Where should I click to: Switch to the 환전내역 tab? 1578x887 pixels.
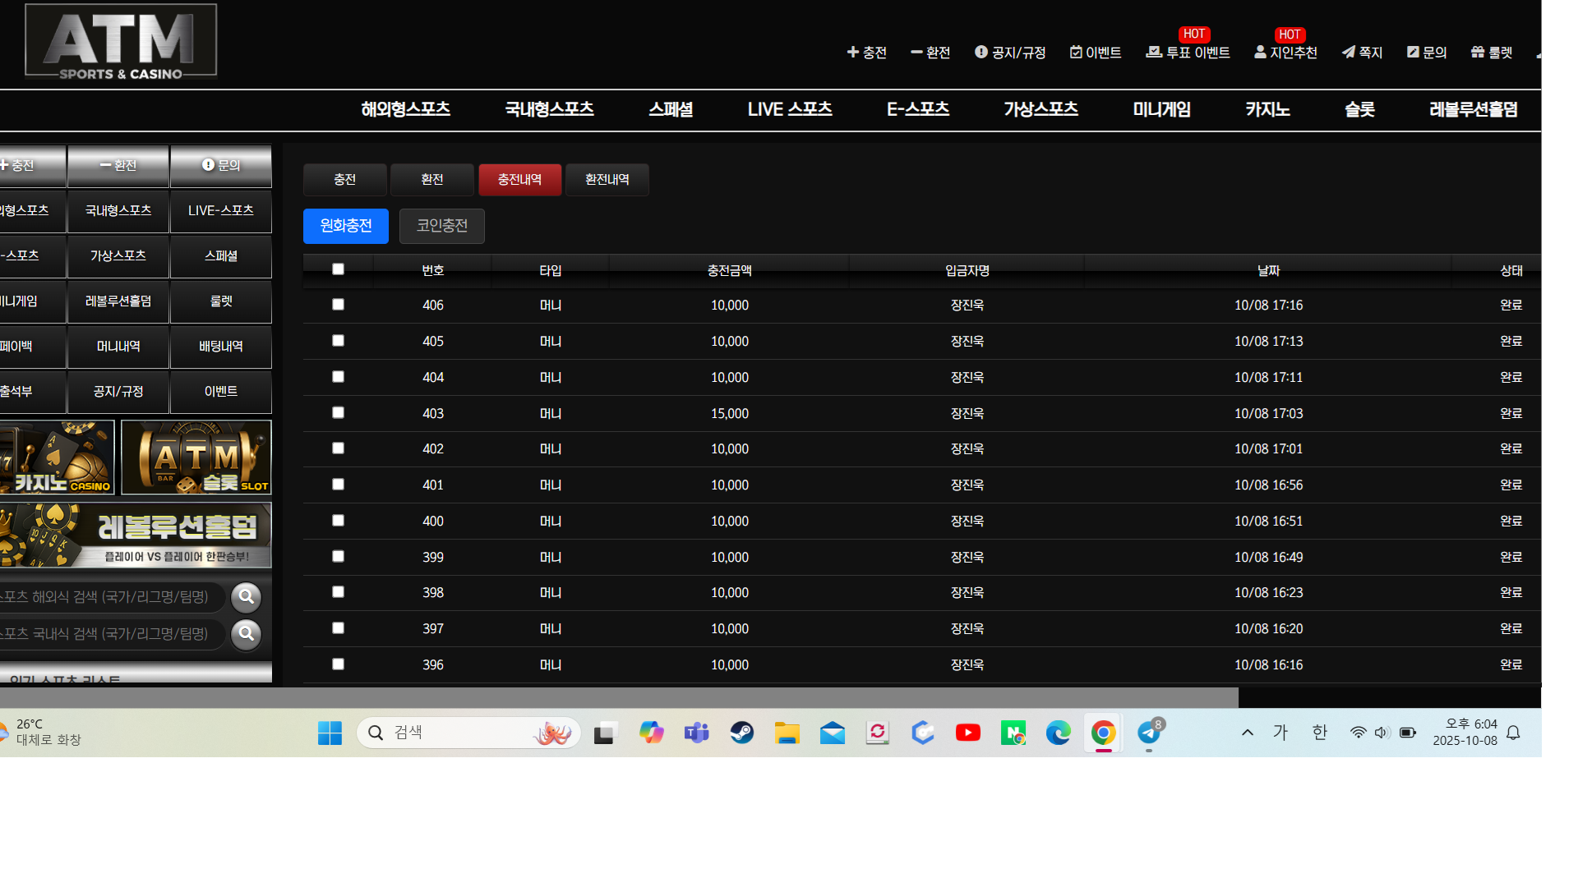tap(607, 180)
